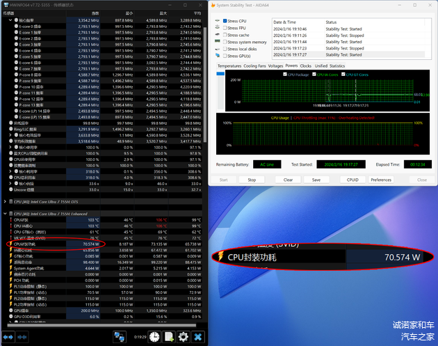
Task: Click the clock reset timer icon
Action: click(154, 337)
